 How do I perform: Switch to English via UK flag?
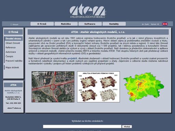tap(165, 24)
